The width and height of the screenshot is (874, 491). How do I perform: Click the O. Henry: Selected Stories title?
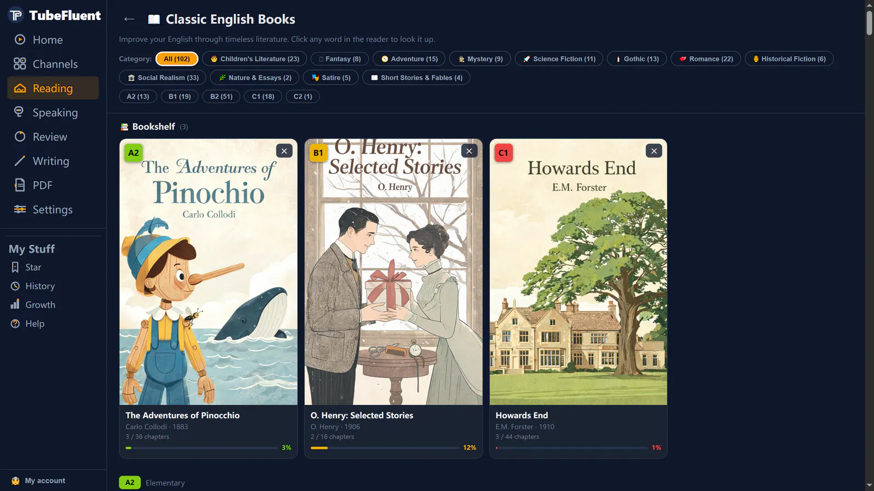pos(362,415)
